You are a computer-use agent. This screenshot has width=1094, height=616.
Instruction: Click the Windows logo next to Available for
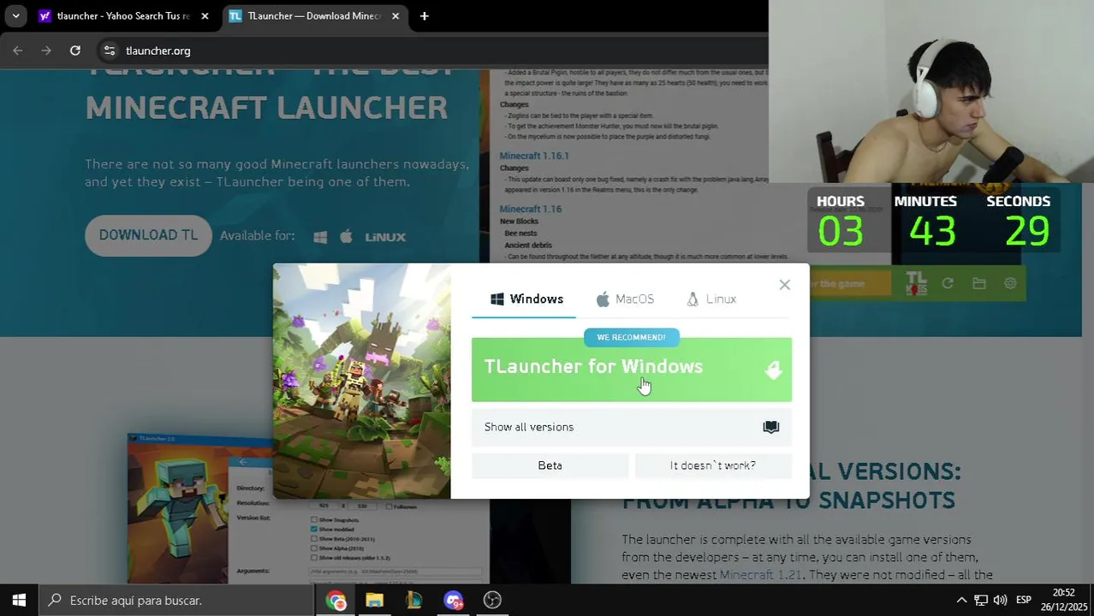coord(320,237)
